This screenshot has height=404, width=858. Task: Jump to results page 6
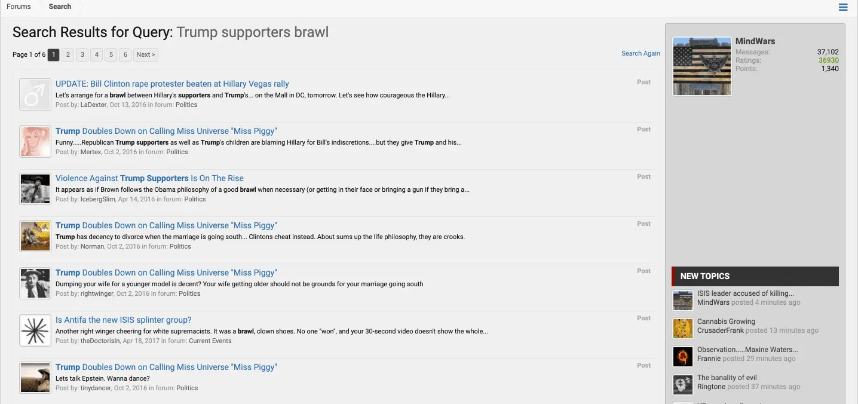click(x=125, y=55)
